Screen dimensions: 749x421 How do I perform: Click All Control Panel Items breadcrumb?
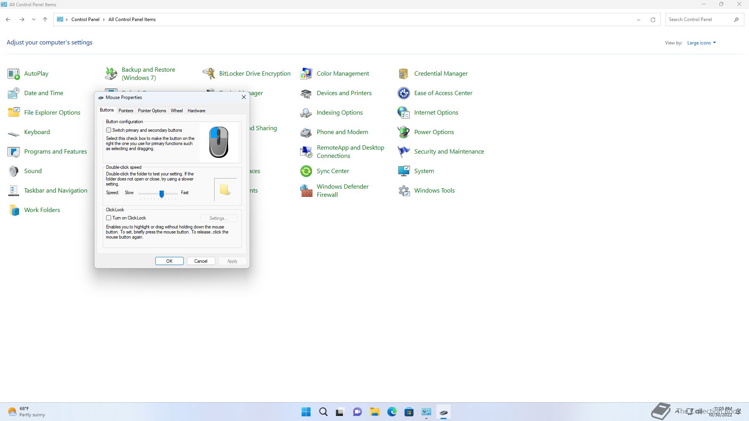[x=132, y=19]
